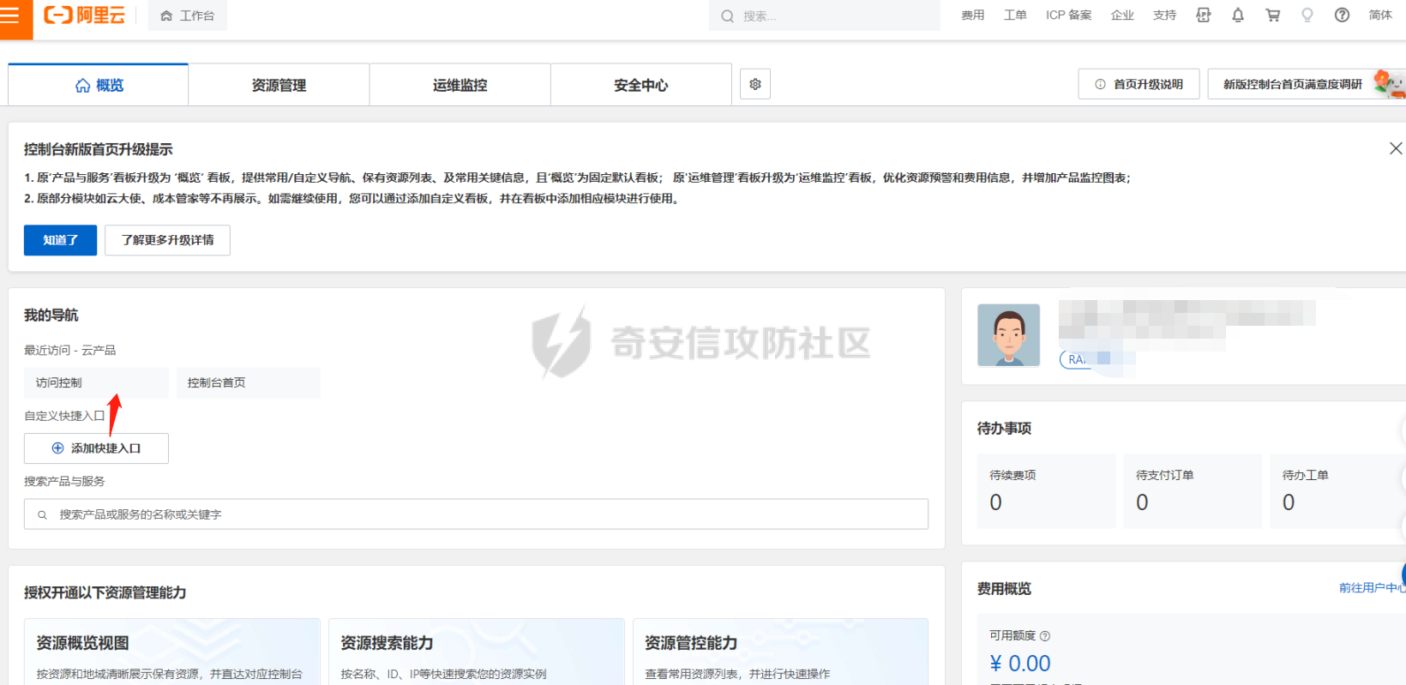Click 了解更多升级详情 button
Screen dimensions: 1406x685
point(167,240)
